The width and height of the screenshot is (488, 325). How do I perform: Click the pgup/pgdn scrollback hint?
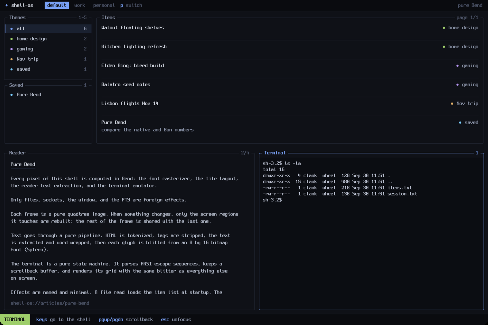126,320
